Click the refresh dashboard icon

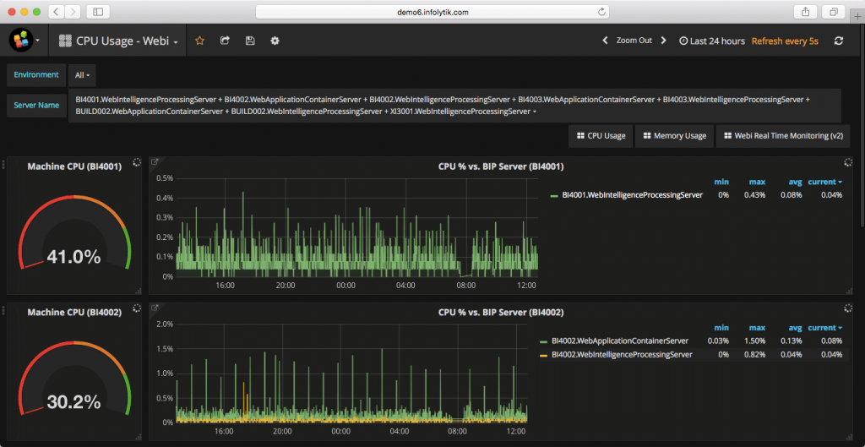(x=838, y=41)
